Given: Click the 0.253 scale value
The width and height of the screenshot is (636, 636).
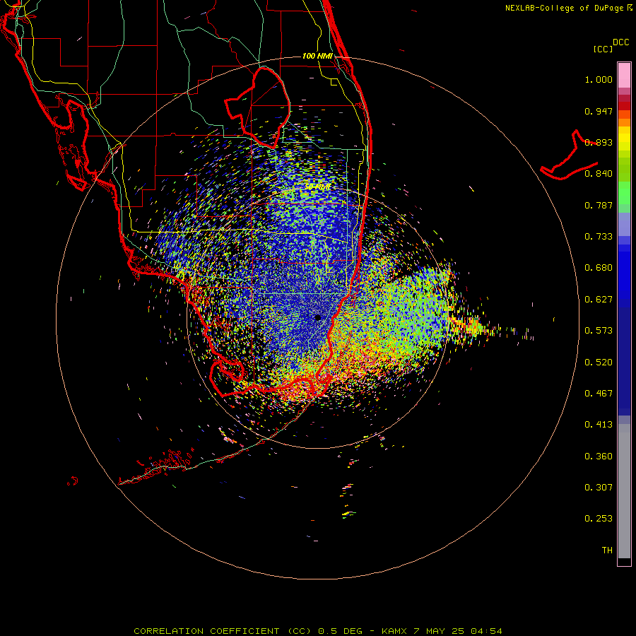Looking at the screenshot, I should pyautogui.click(x=599, y=519).
